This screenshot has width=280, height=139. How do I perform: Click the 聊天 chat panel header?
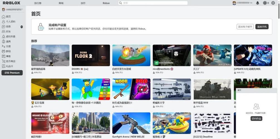click(256, 90)
